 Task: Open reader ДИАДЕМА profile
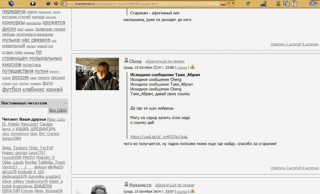pyautogui.click(x=43, y=186)
